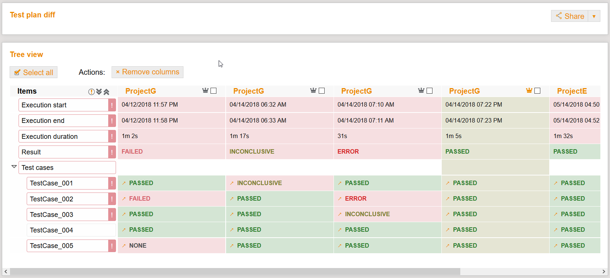Click the Select all button
This screenshot has width=610, height=278.
click(33, 73)
